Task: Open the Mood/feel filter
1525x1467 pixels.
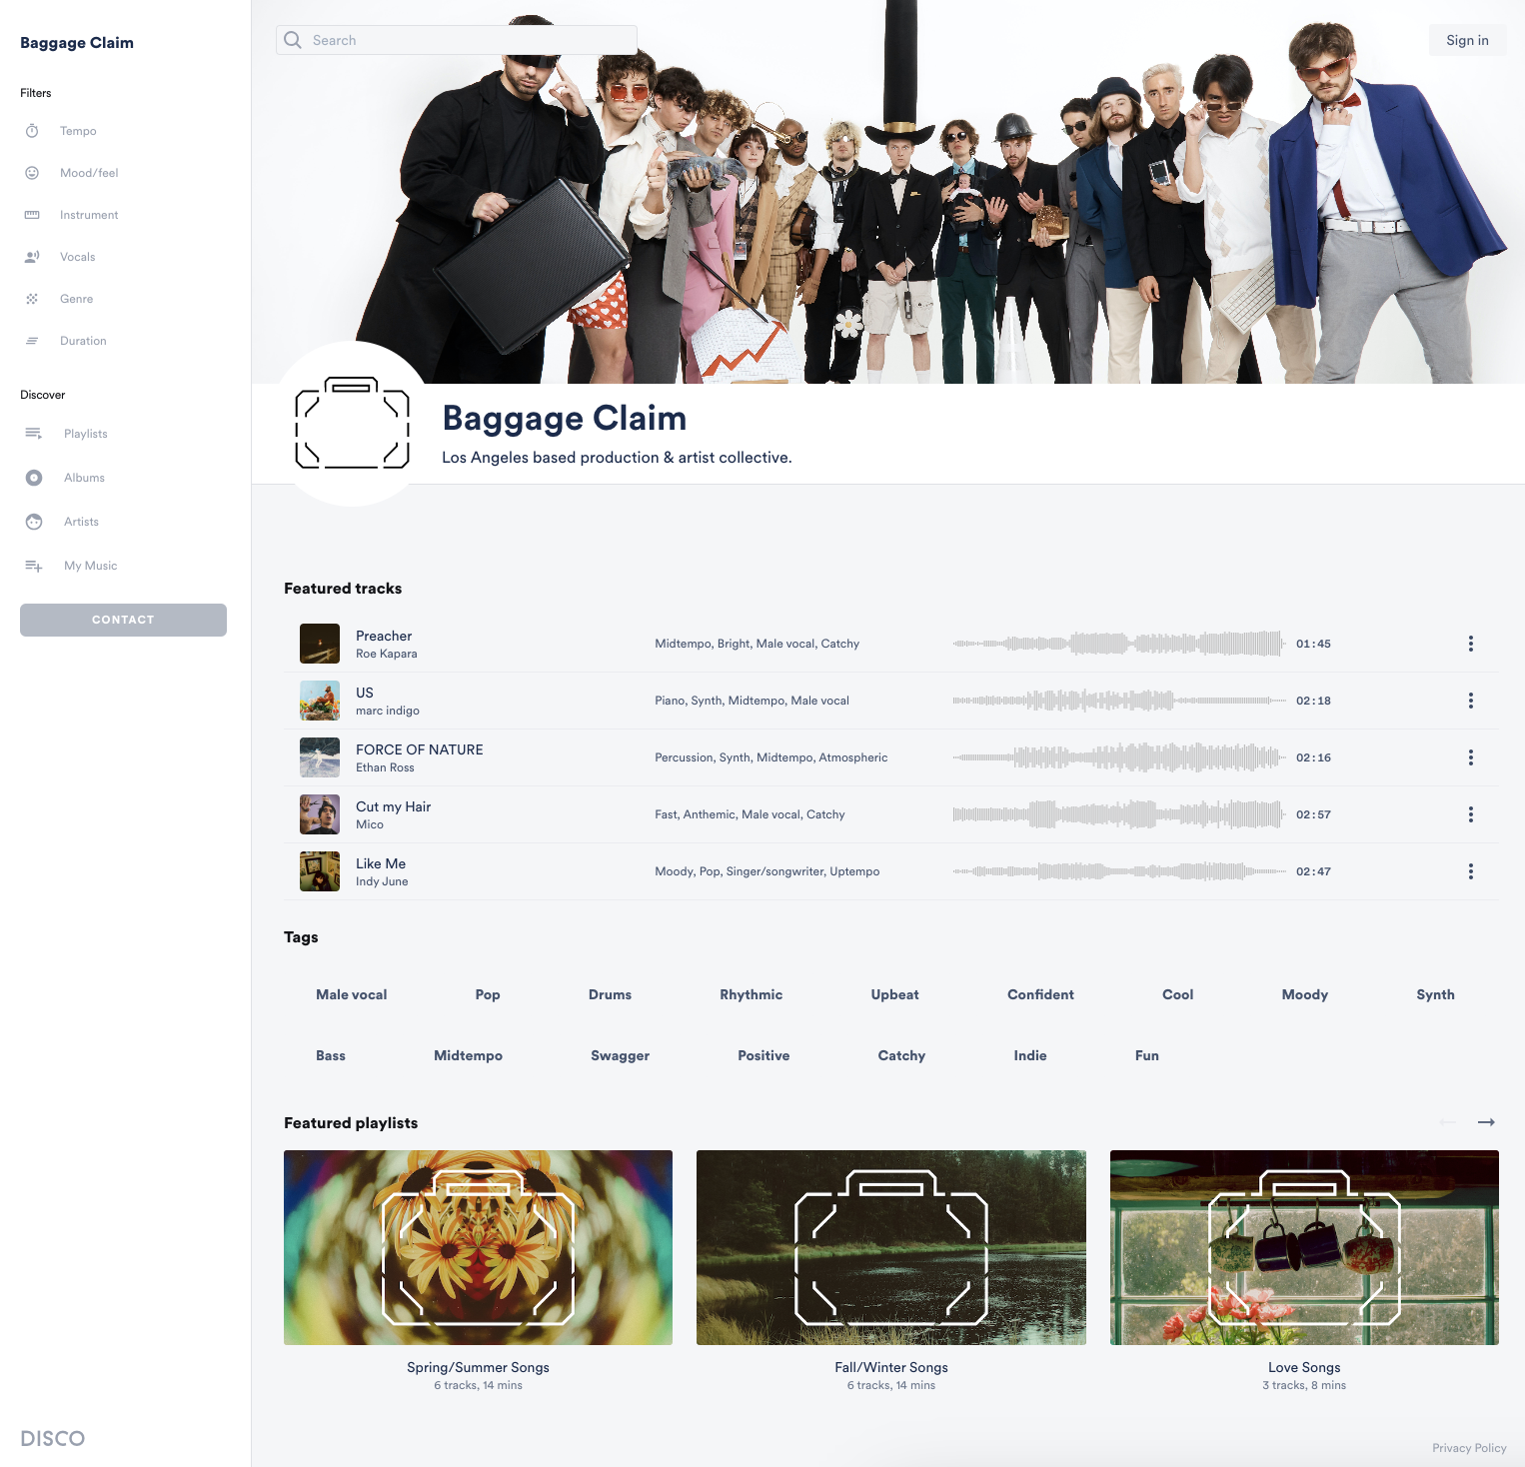Action: click(x=89, y=173)
